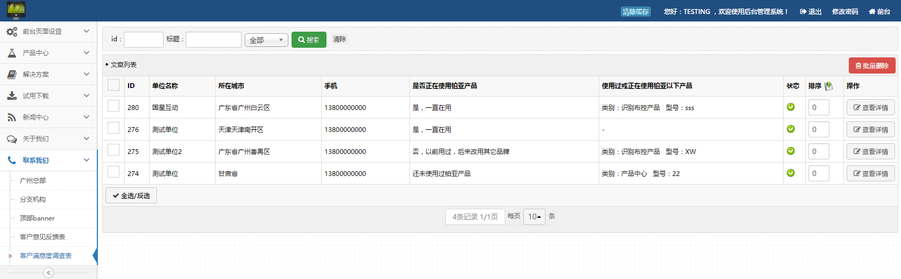Screen dimensions: 901x279
Task: Expand the 产品中心 sidebar menu
Action: (x=48, y=53)
